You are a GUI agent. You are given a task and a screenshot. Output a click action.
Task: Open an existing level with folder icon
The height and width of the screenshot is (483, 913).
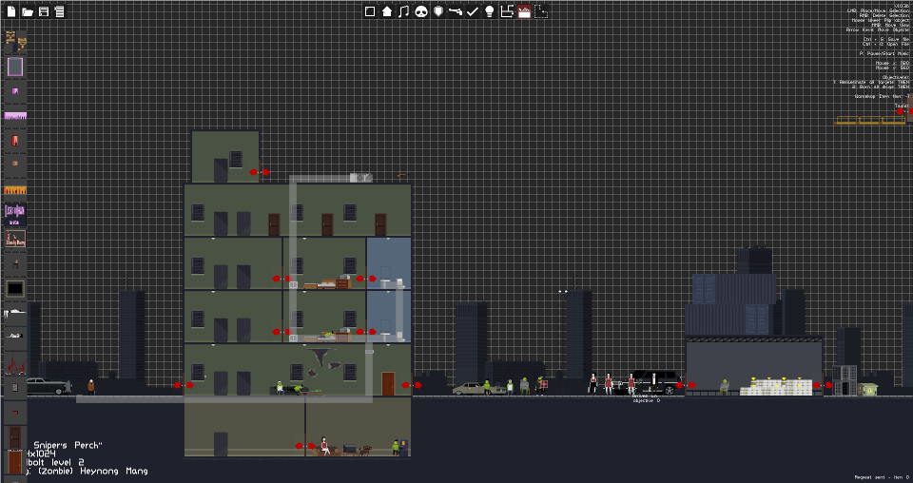pyautogui.click(x=28, y=11)
